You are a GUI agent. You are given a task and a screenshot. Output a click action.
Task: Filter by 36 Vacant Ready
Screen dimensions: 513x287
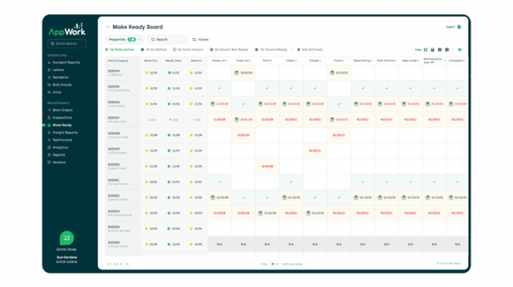pos(271,50)
